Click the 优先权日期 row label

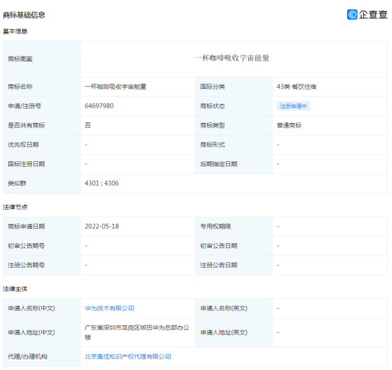[23, 145]
